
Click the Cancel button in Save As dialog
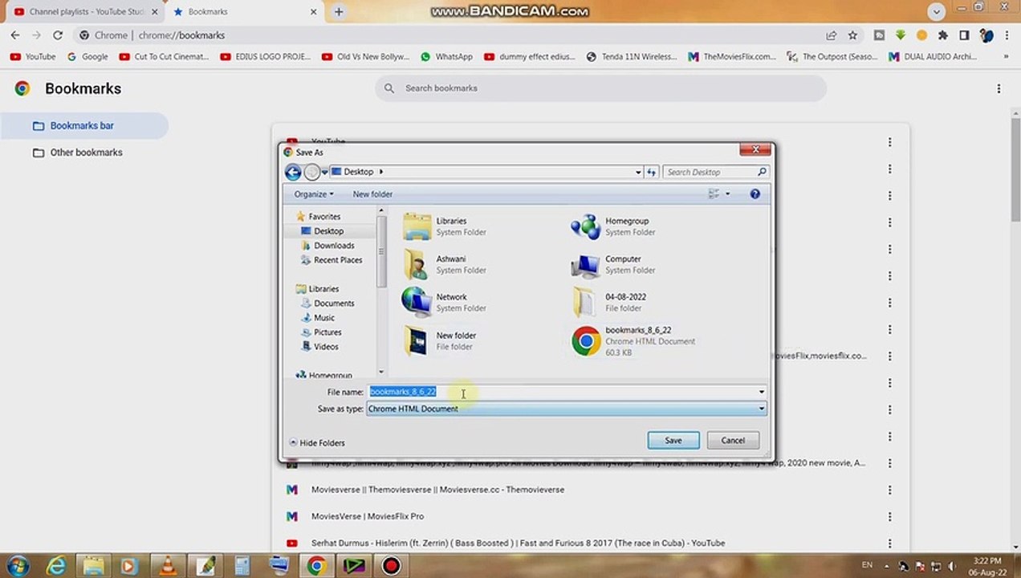point(733,440)
